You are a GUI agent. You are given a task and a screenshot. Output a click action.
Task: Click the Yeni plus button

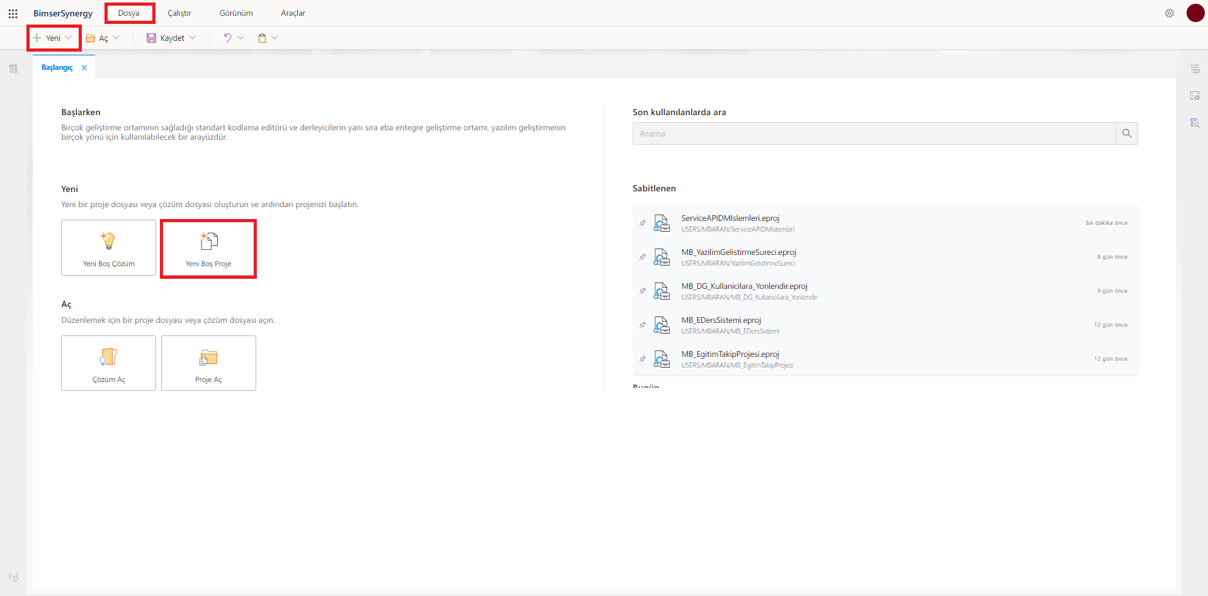pyautogui.click(x=37, y=38)
